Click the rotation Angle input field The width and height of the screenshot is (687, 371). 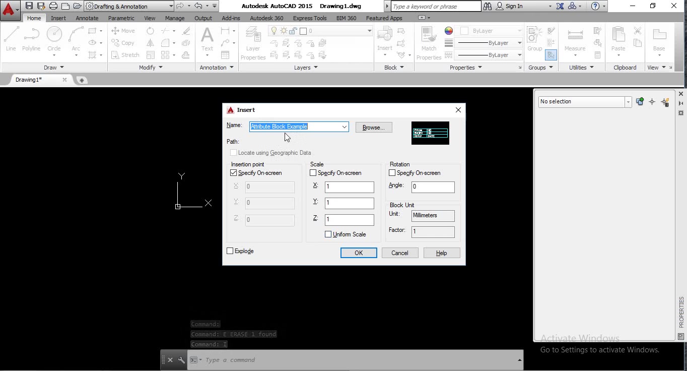click(433, 187)
